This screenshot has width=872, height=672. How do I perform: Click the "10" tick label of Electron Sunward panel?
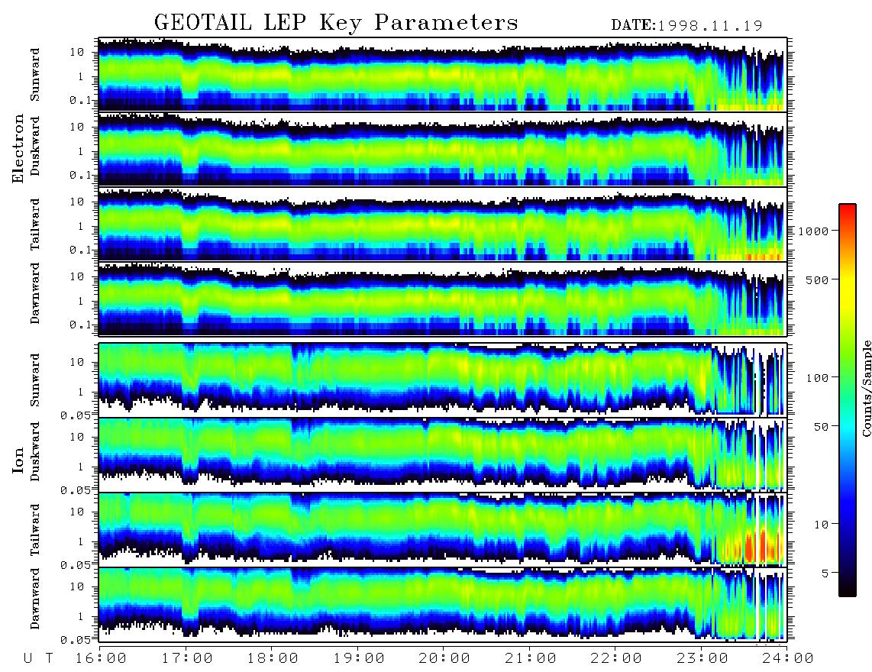[x=77, y=52]
